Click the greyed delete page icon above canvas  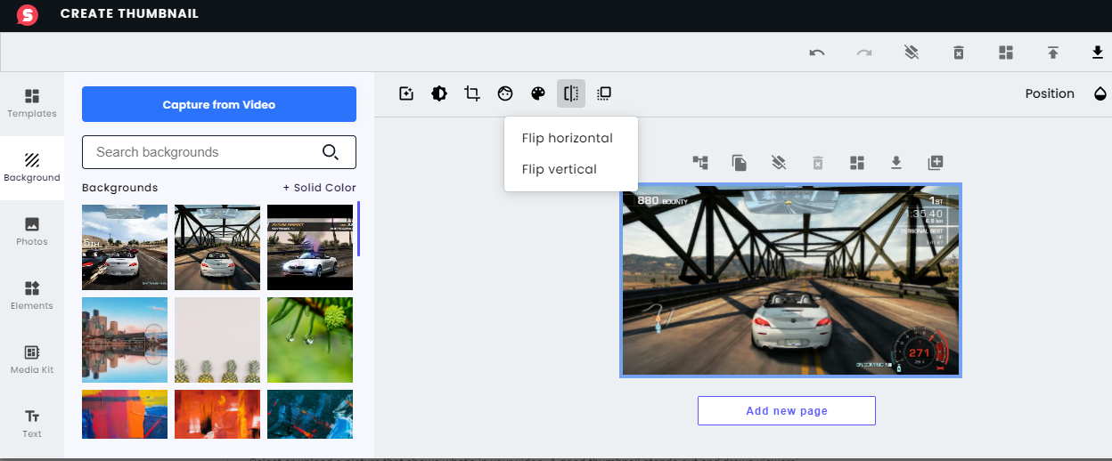[x=818, y=162]
